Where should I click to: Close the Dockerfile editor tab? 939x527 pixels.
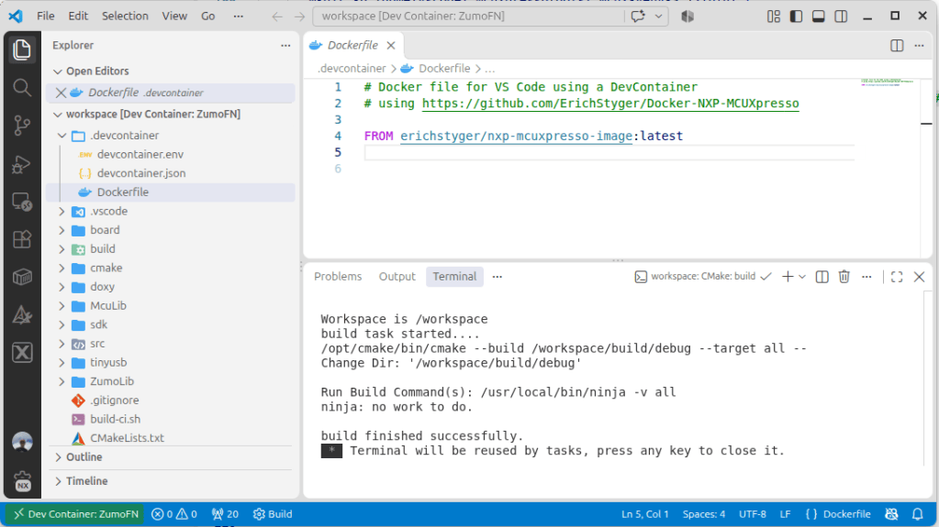[x=391, y=46]
